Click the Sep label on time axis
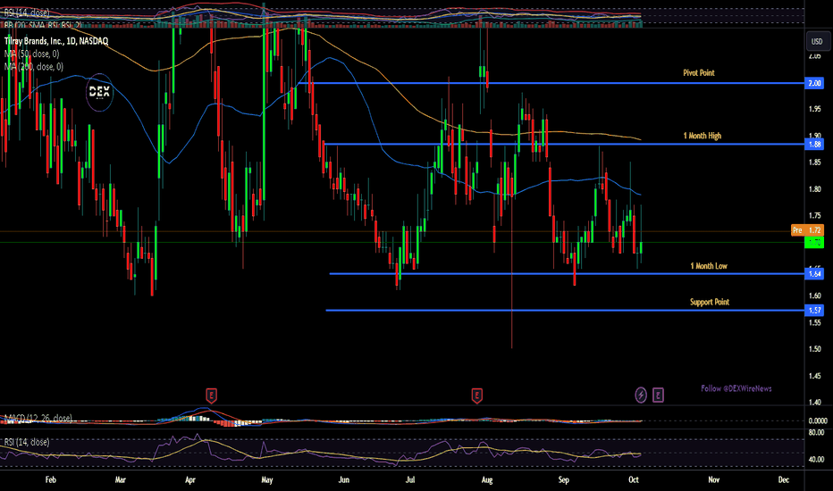 pyautogui.click(x=564, y=480)
